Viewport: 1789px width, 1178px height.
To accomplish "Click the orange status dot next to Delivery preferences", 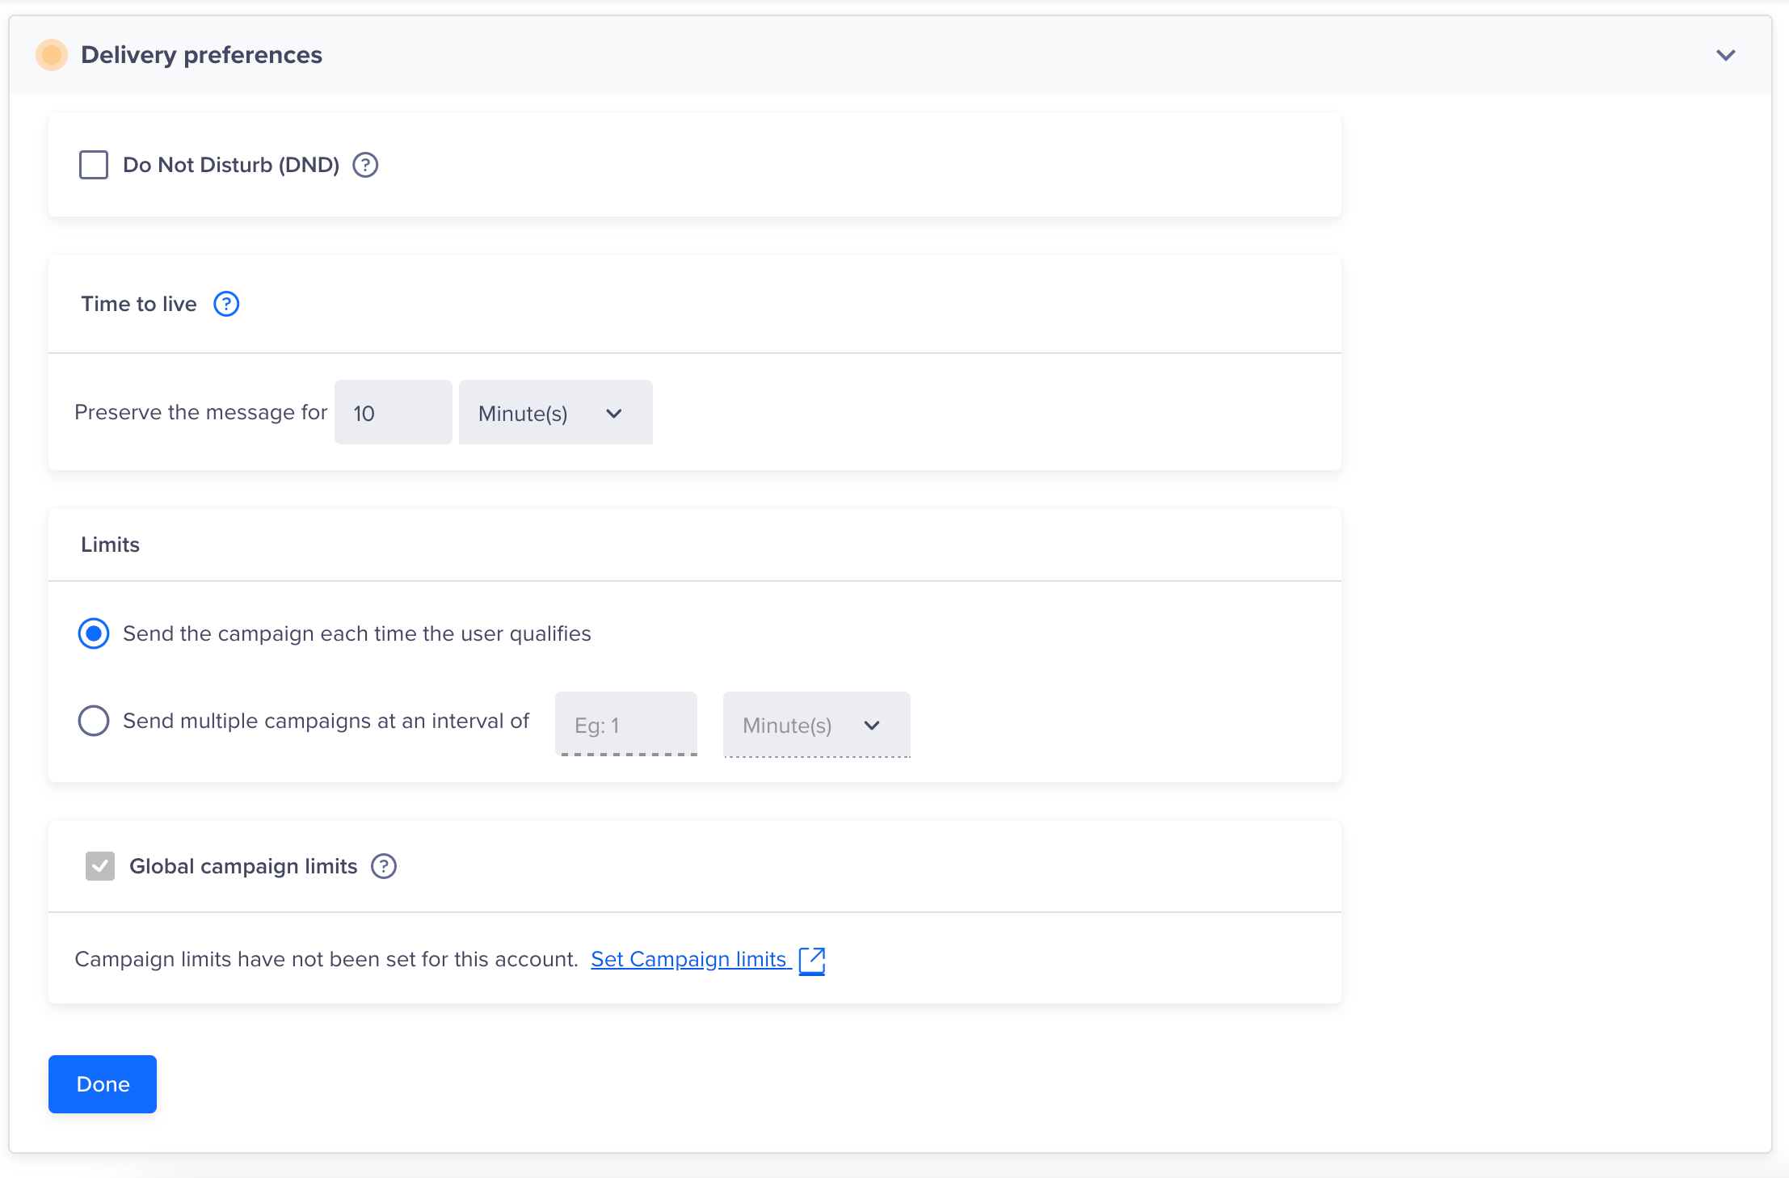I will click(x=52, y=55).
